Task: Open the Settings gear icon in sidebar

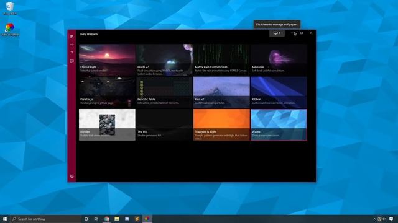Action: pyautogui.click(x=72, y=176)
